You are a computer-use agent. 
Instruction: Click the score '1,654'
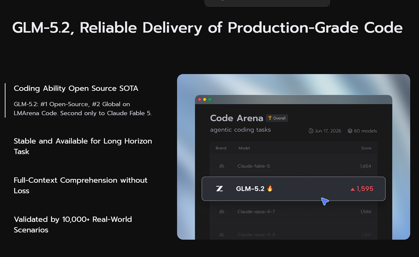[x=365, y=166]
